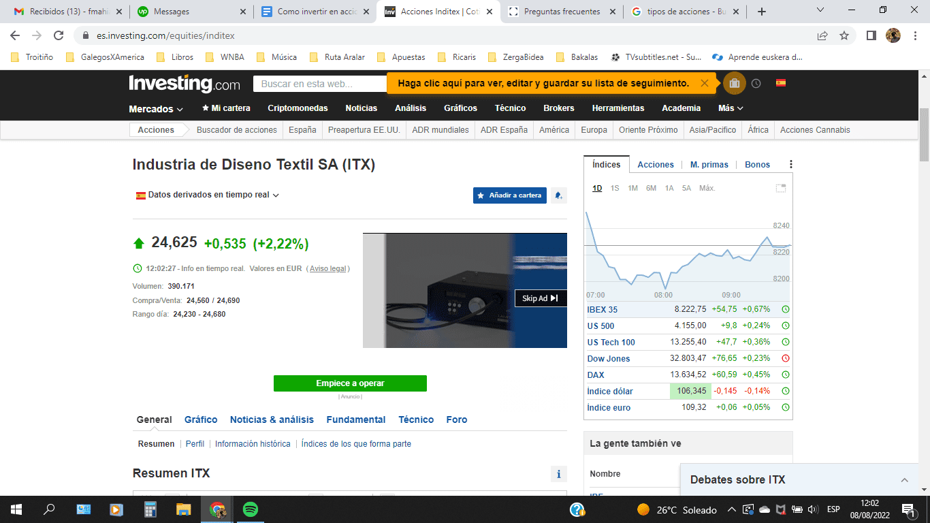Expand the Mercados dropdown menu
Image resolution: width=930 pixels, height=523 pixels.
pos(156,108)
